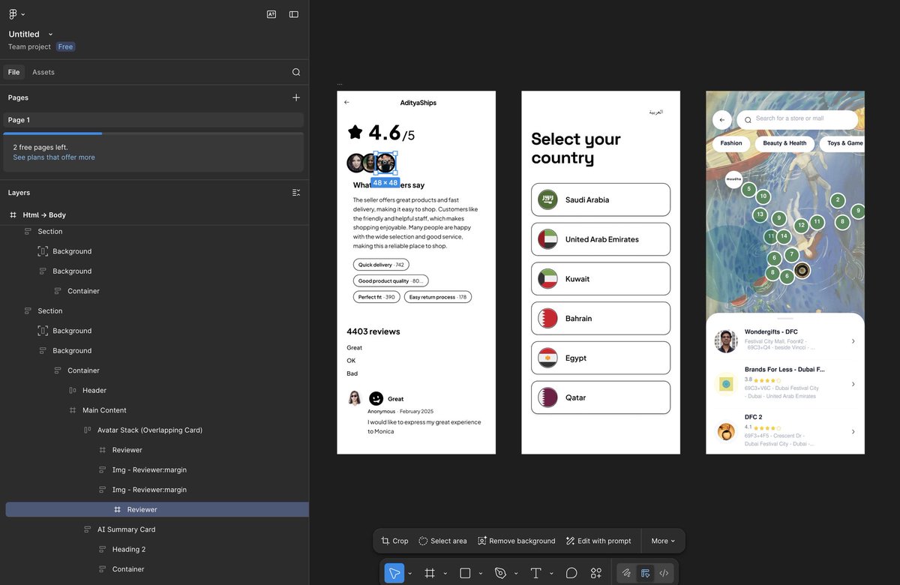This screenshot has width=900, height=585.
Task: Click the Free plan badge
Action: point(66,46)
